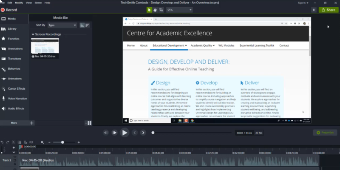Screen dimensions: 340x170
Task: Step to next frame
Action: point(114,133)
